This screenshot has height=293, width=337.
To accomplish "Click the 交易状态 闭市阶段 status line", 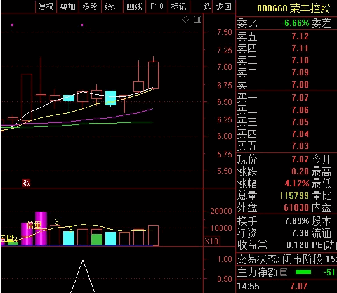I will 286,259.
